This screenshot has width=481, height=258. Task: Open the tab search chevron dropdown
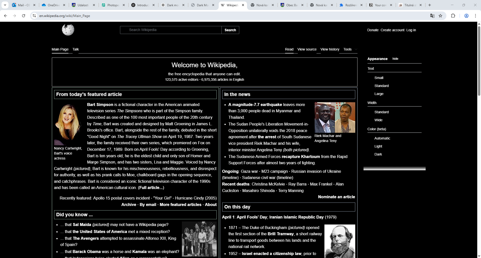[5, 5]
